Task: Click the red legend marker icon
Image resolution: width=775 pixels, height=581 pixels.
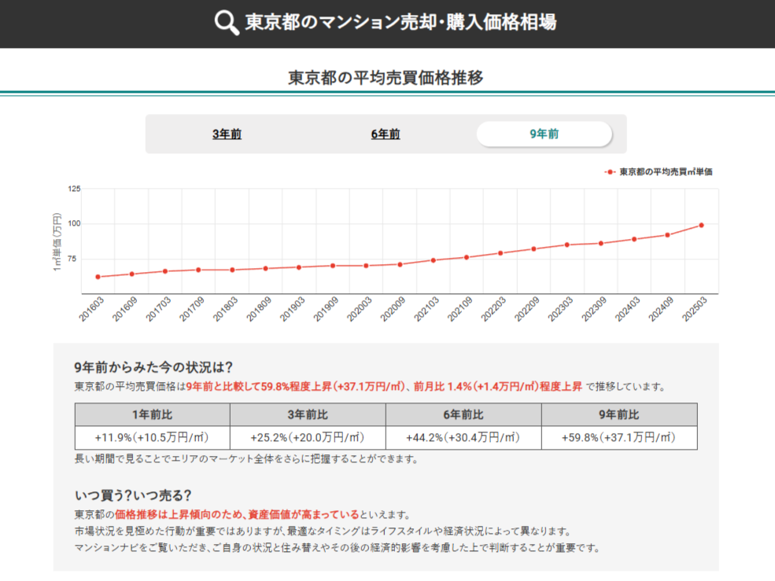Action: 609,171
